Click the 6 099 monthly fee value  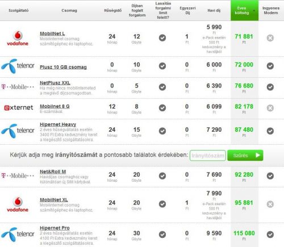214,107
